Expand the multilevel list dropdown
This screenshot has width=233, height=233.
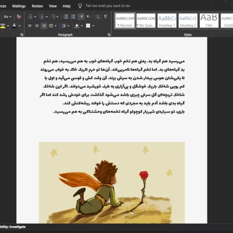click(58, 17)
